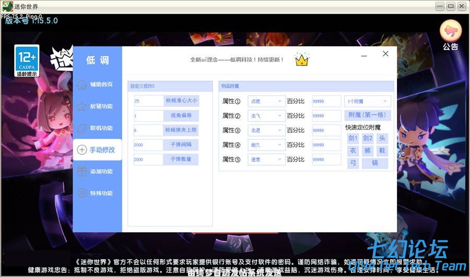Select quick enchant slot 剑2

pyautogui.click(x=368, y=138)
